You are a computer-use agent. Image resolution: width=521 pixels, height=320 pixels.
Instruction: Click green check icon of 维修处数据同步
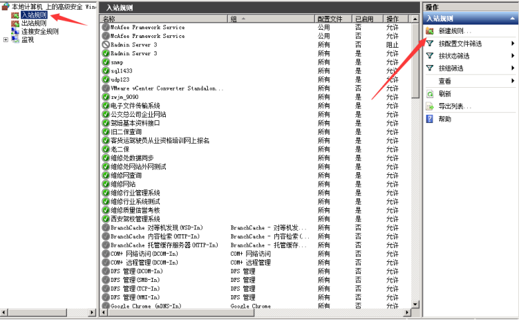[x=106, y=158]
